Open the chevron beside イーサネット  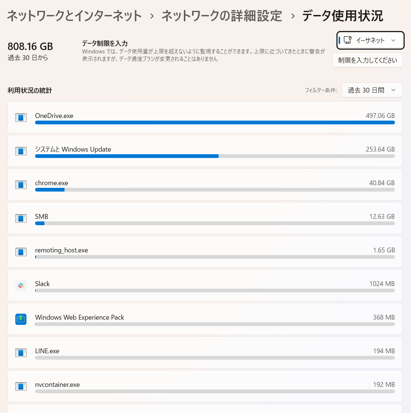click(x=393, y=40)
